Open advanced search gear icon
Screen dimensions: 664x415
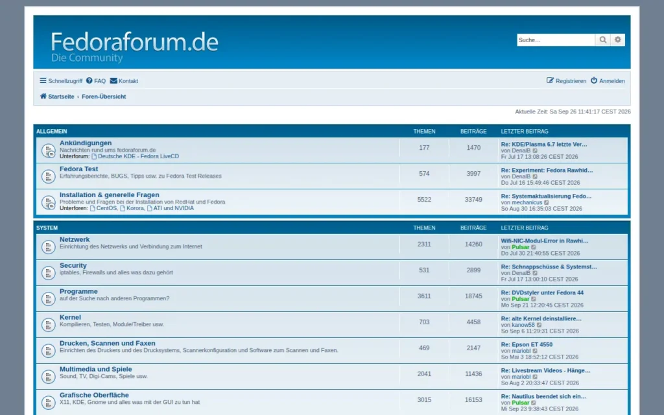click(x=618, y=40)
